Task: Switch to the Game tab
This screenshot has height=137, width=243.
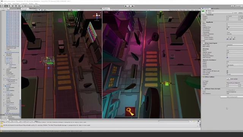Action: (x=106, y=8)
